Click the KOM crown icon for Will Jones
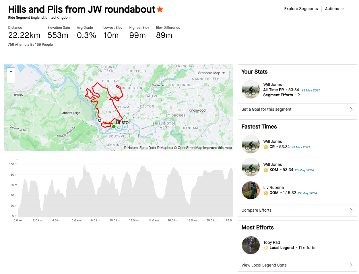The height and width of the screenshot is (274, 359). pyautogui.click(x=266, y=170)
